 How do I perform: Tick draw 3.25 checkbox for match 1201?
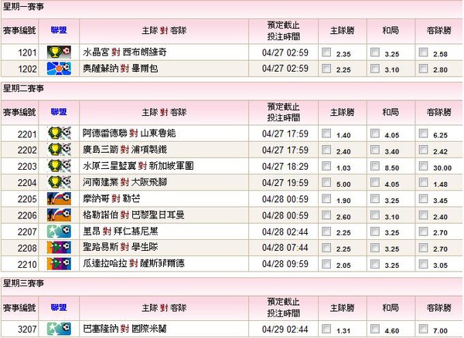375,52
